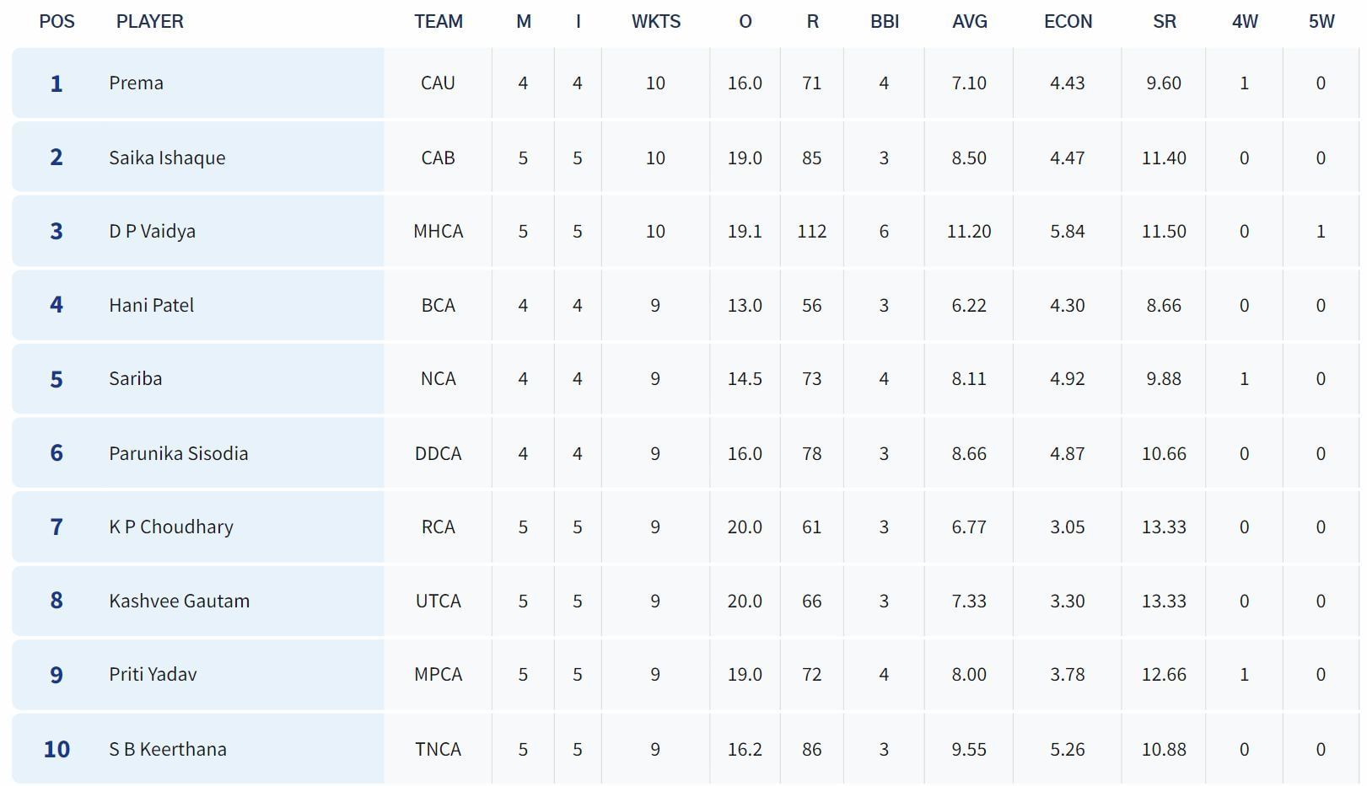The image size is (1367, 786).
Task: Click Kashvee Gautam's name
Action: pyautogui.click(x=179, y=601)
